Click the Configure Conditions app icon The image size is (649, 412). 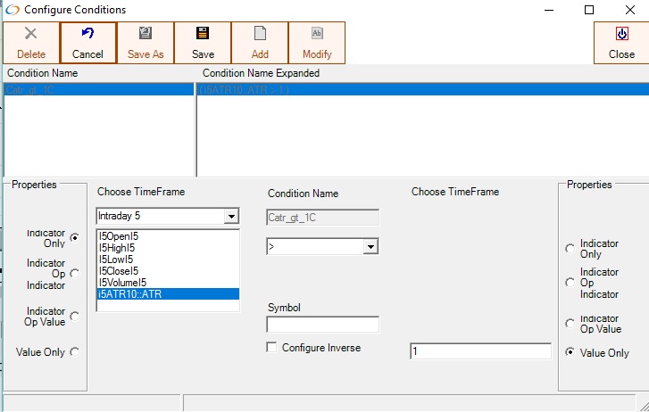[x=12, y=10]
